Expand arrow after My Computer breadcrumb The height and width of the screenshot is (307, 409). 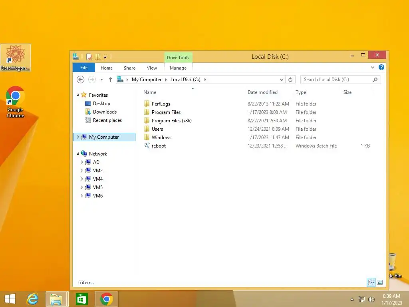tap(166, 80)
